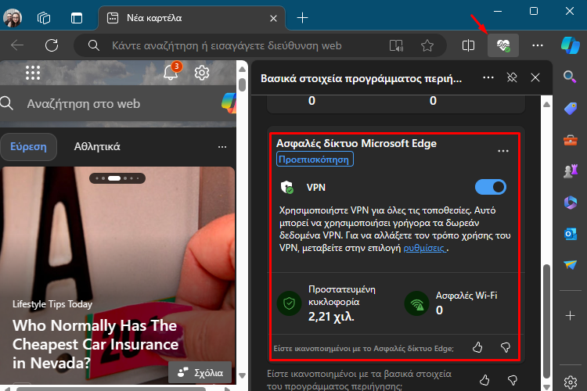Click the browser back arrow
This screenshot has height=391, width=587.
[x=17, y=45]
